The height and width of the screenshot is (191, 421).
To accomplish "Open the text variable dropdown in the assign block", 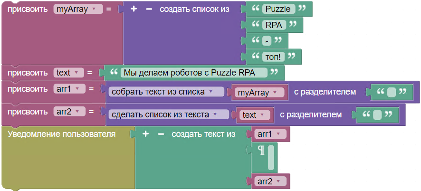I will (x=69, y=73).
